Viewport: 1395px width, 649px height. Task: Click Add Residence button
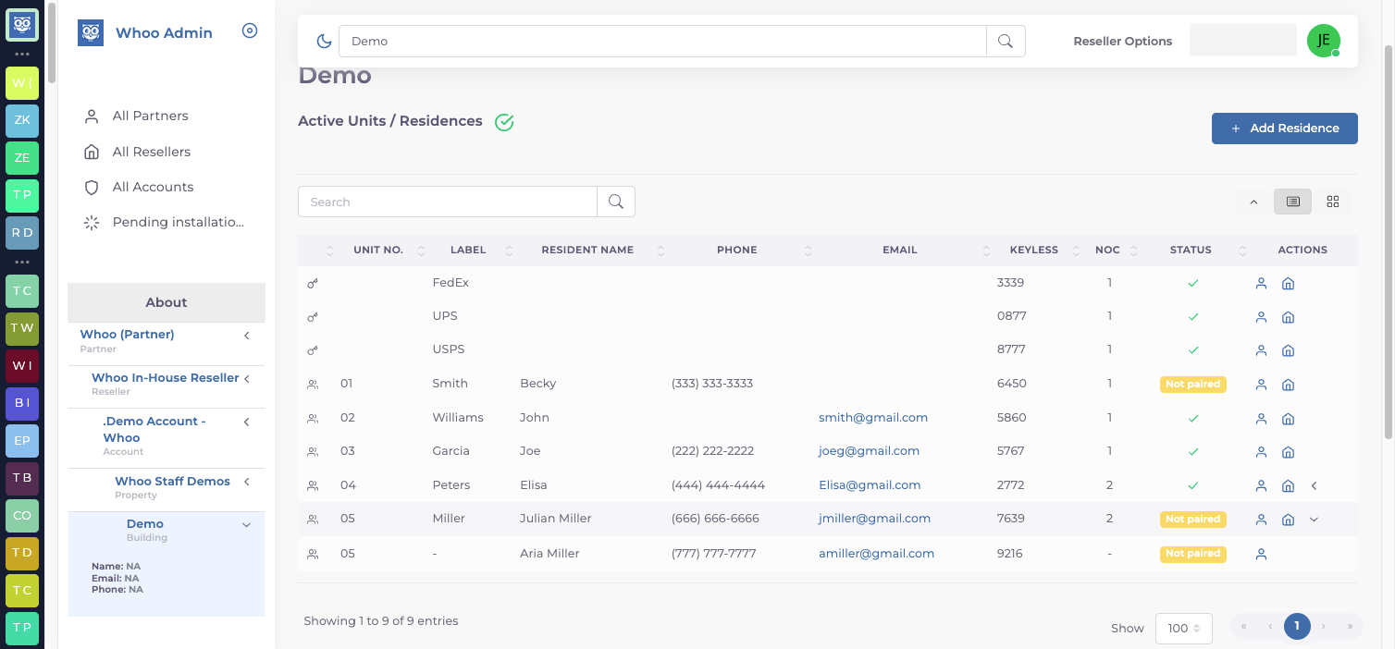pos(1284,129)
